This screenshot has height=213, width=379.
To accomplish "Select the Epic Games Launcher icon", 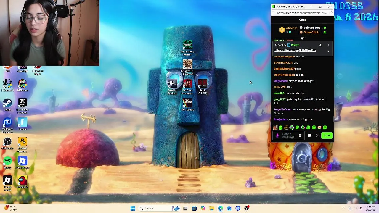I will (x=23, y=106).
